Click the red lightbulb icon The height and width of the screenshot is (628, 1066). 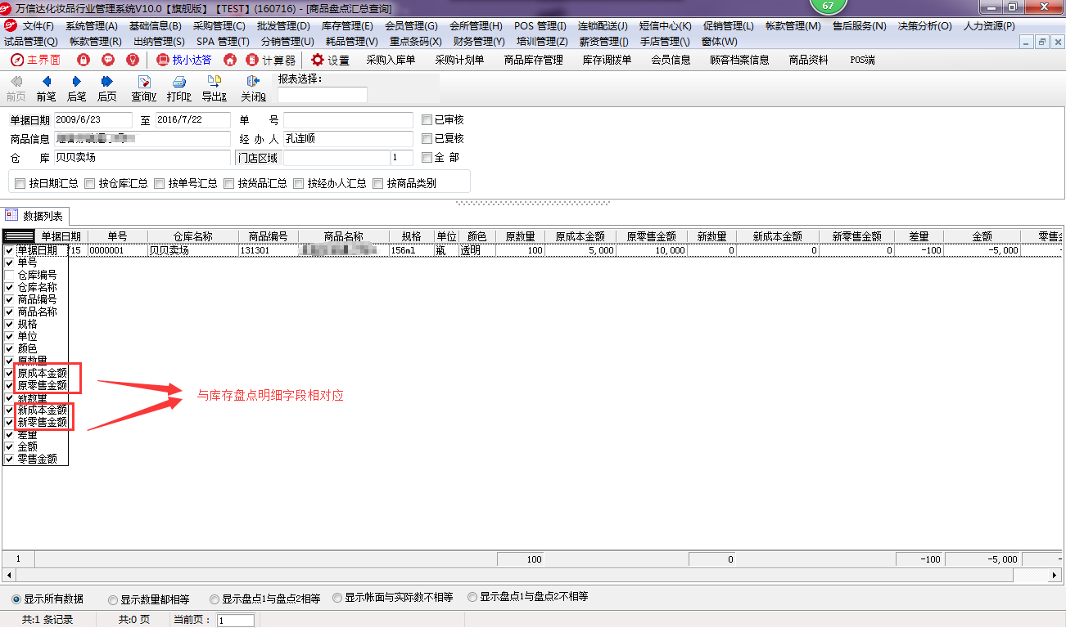coord(132,60)
